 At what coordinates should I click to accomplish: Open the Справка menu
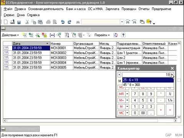coord(33,15)
